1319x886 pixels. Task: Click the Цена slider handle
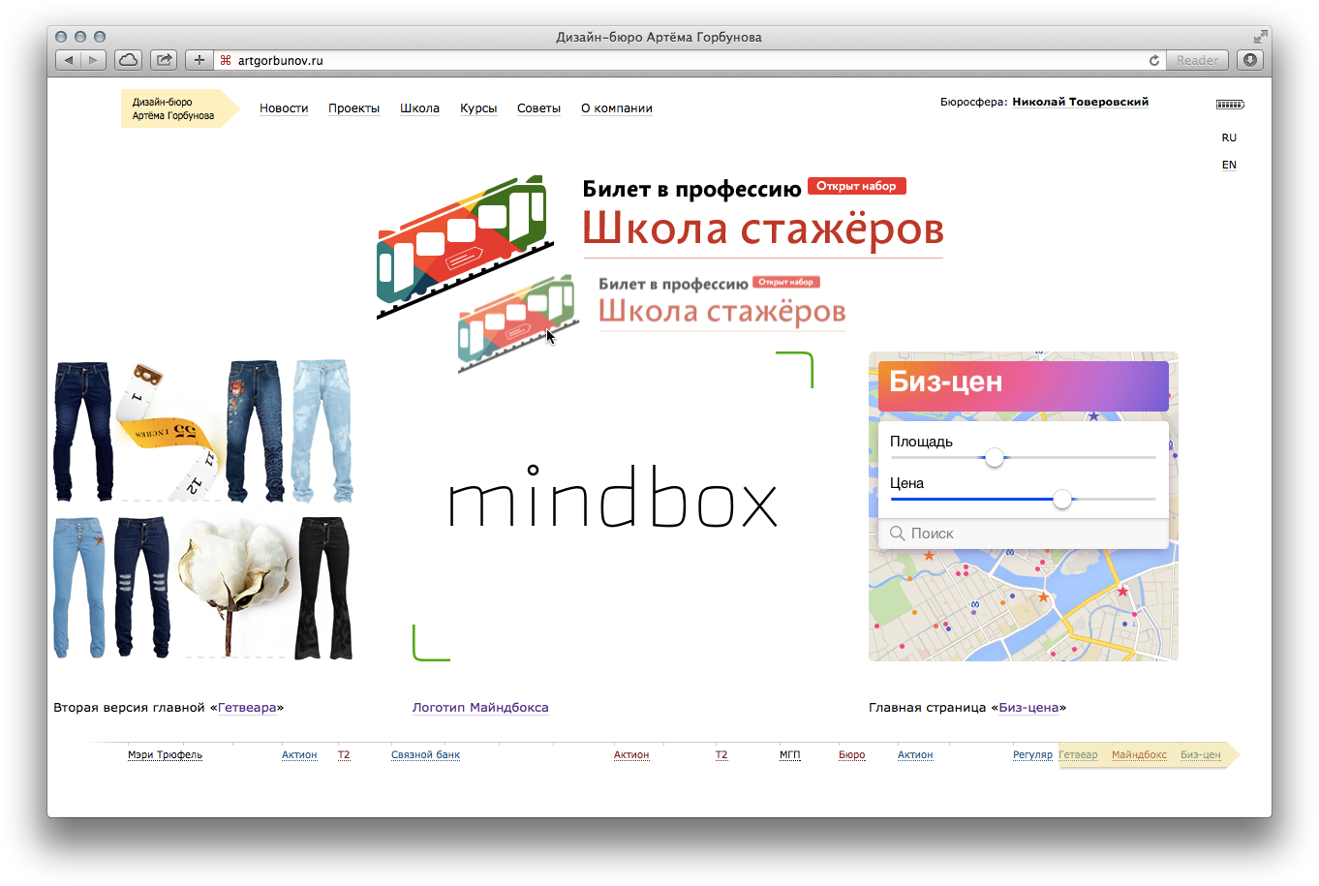click(1062, 500)
